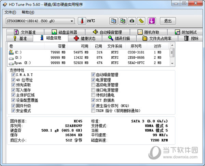Open the 磁盘监视器 tab
This screenshot has width=205, height=166.
(x=65, y=32)
